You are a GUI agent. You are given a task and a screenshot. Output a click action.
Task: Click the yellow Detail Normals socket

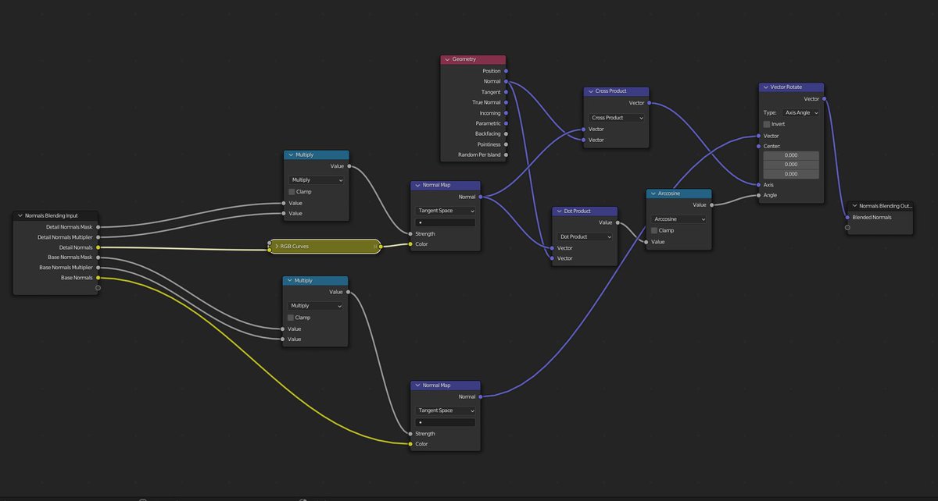(98, 247)
